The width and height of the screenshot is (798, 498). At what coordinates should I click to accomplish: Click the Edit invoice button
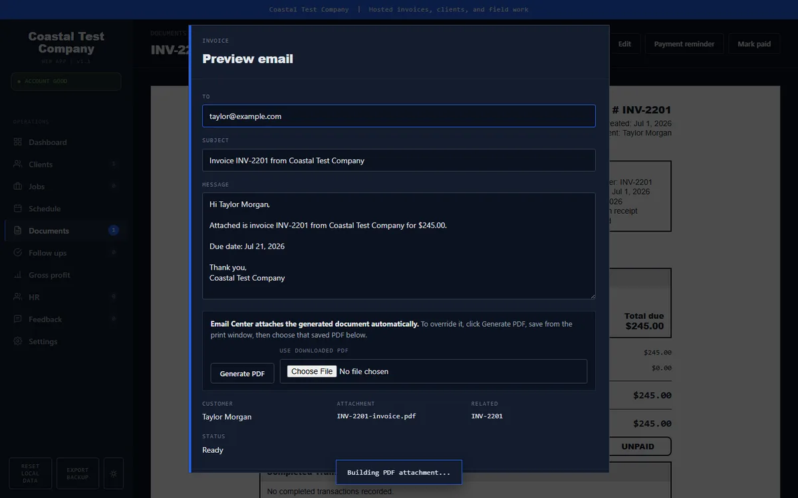click(x=624, y=44)
